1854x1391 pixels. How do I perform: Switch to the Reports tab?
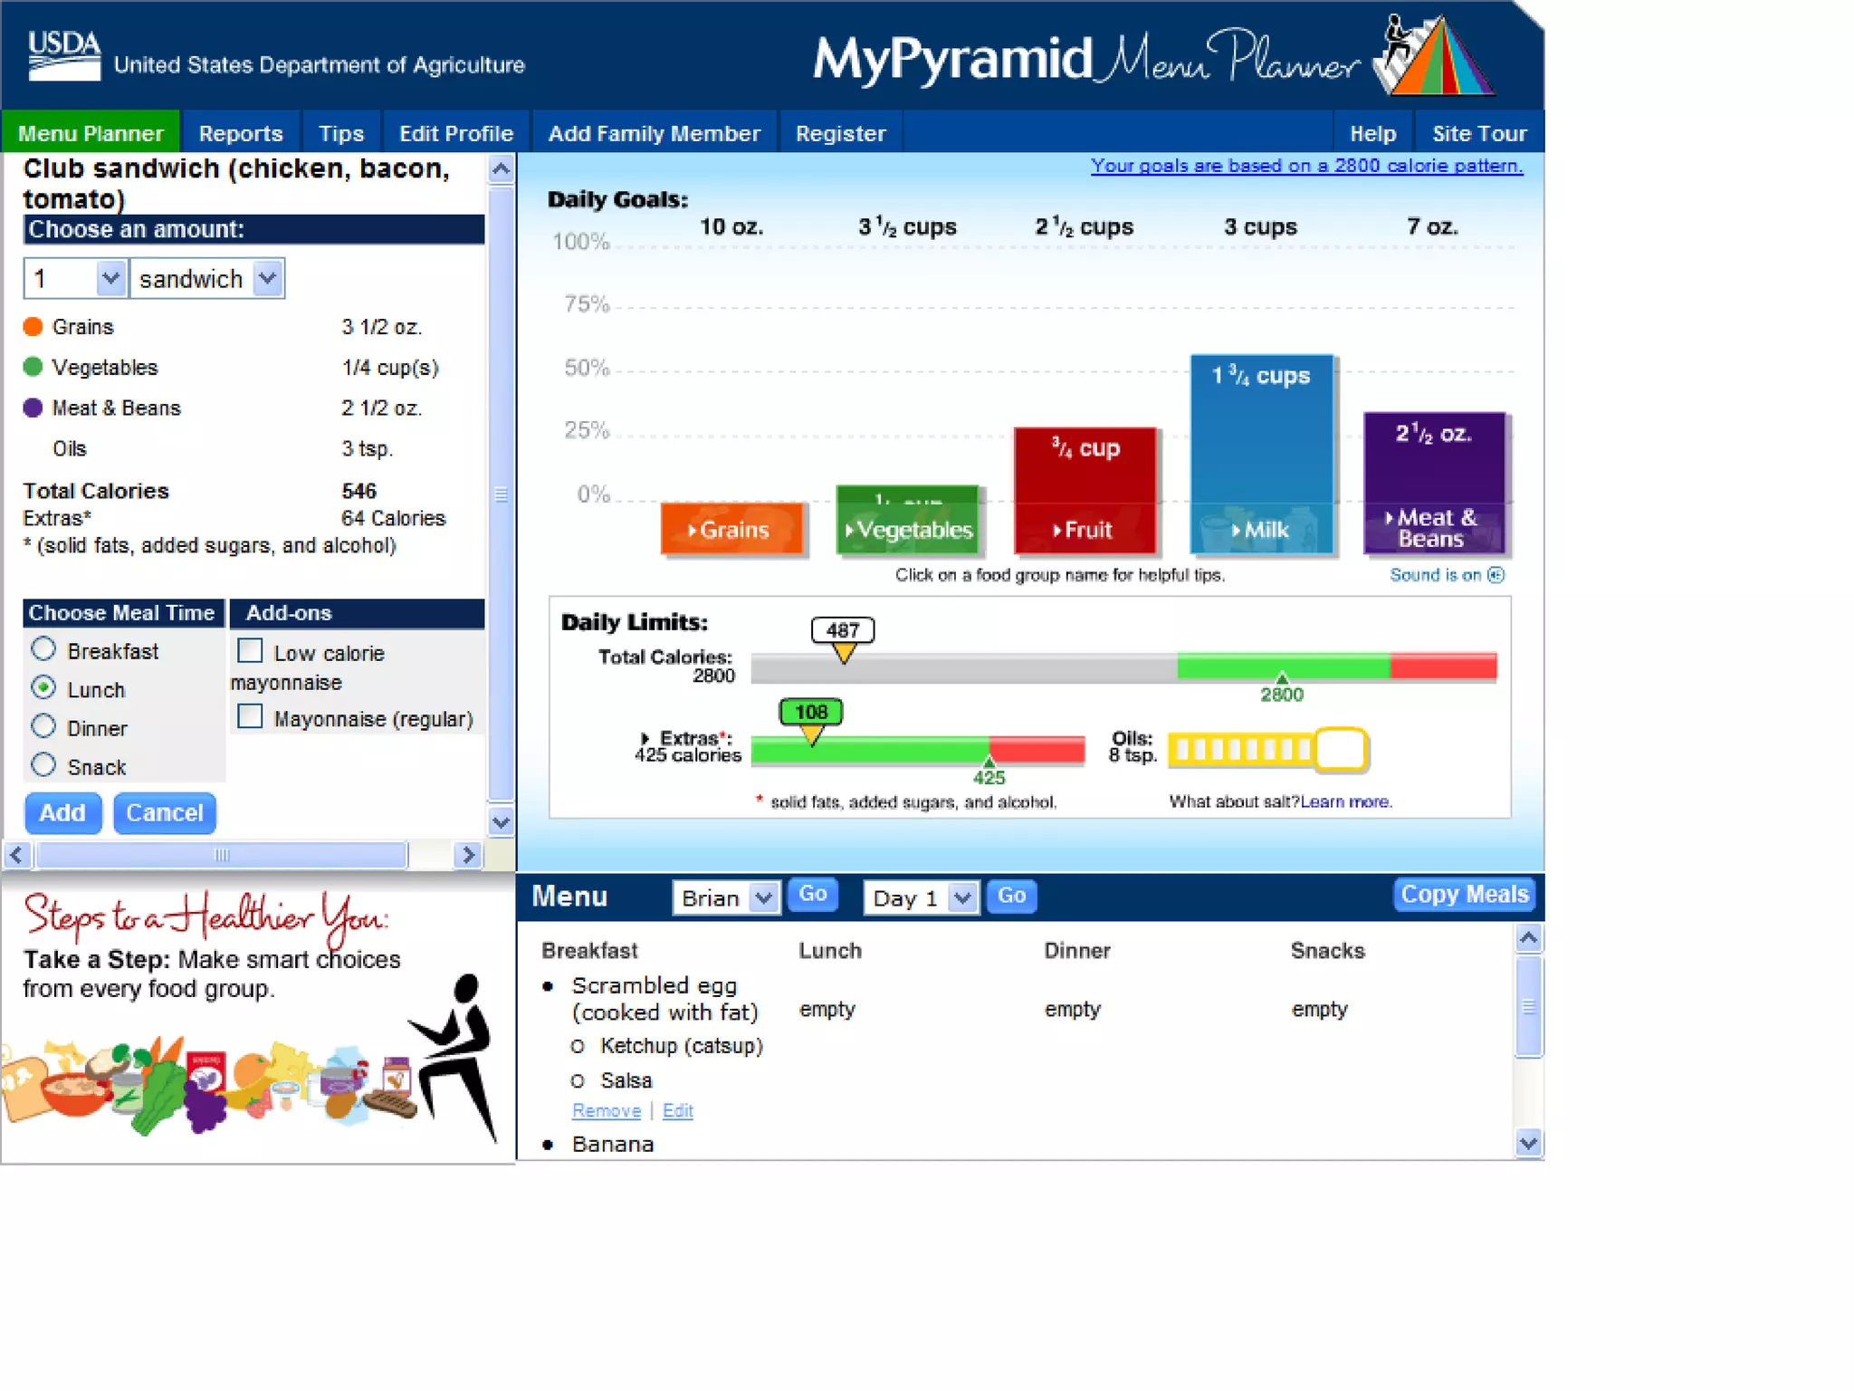click(241, 133)
